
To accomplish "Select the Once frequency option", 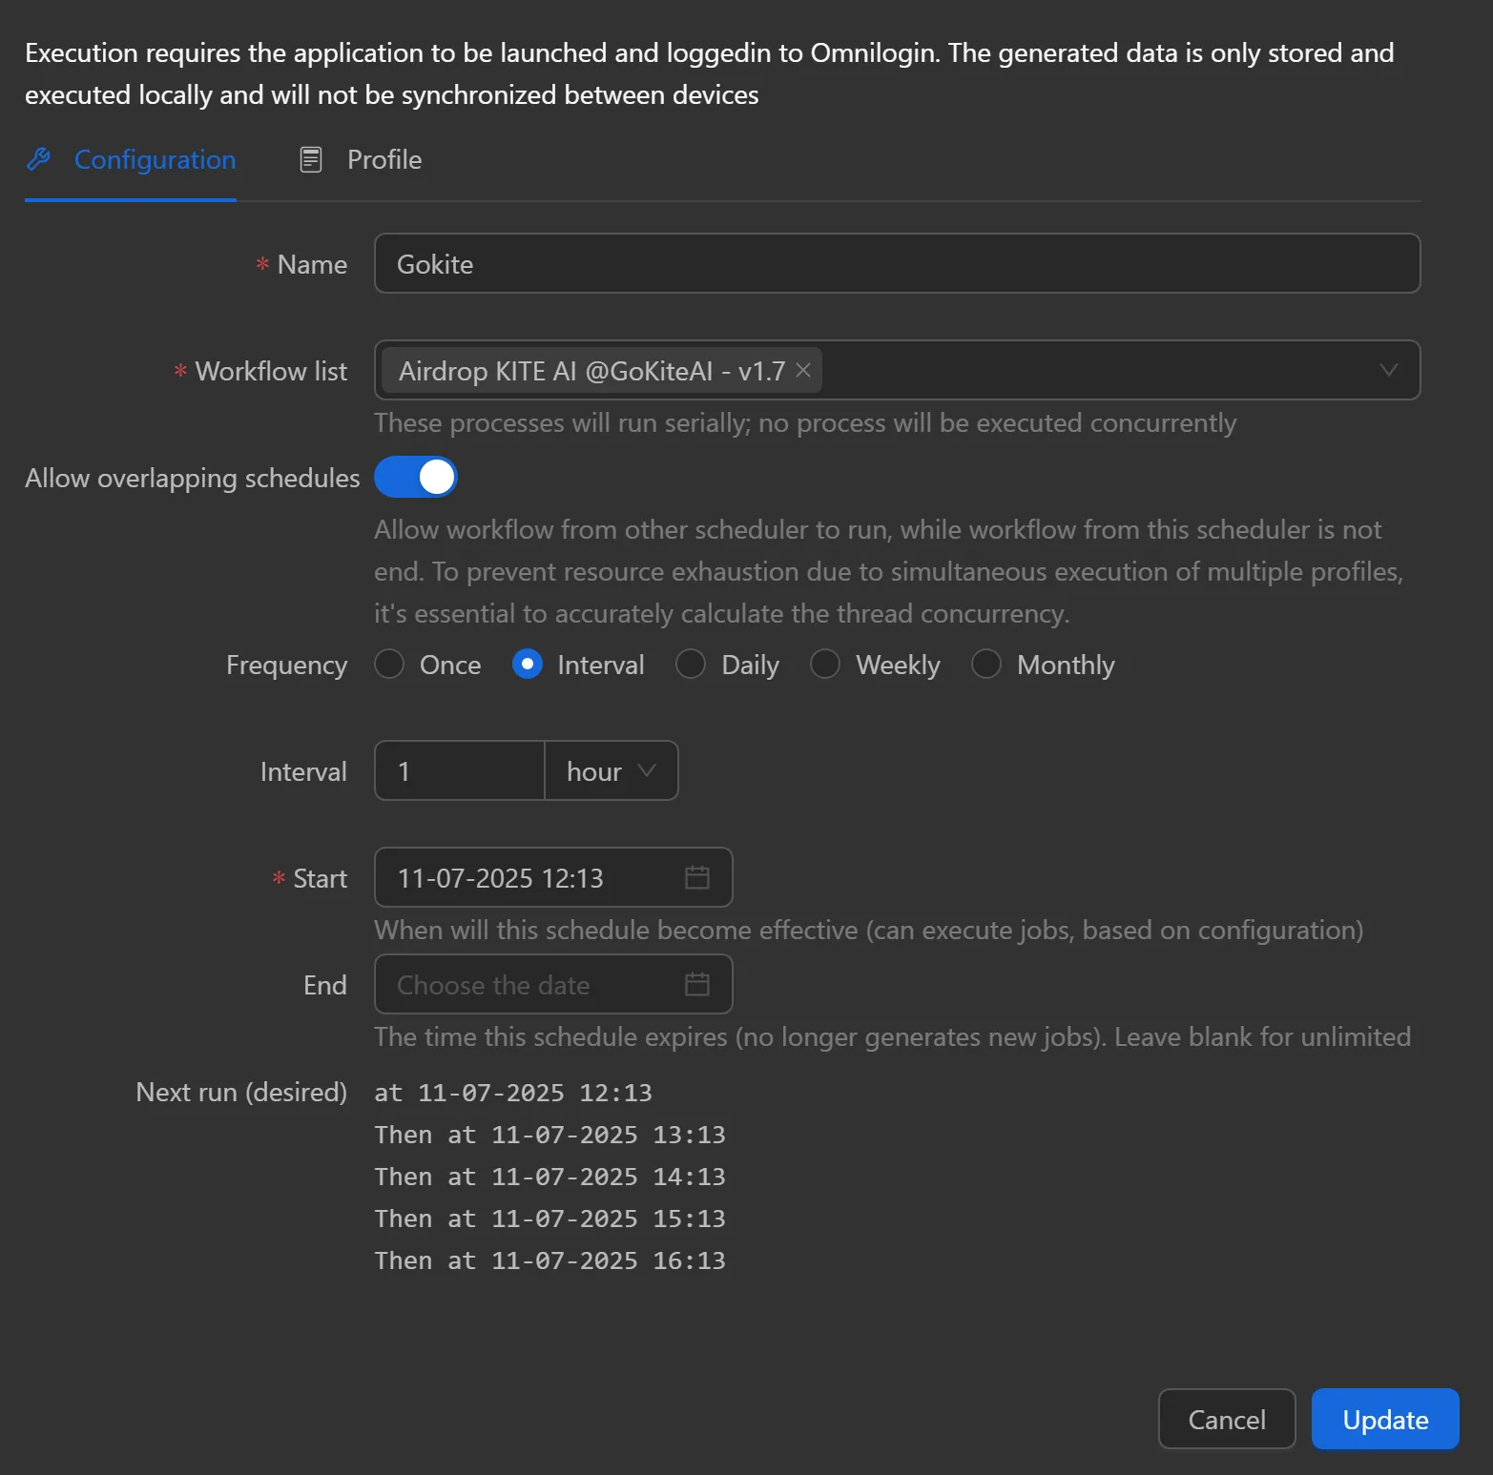I will (x=389, y=664).
